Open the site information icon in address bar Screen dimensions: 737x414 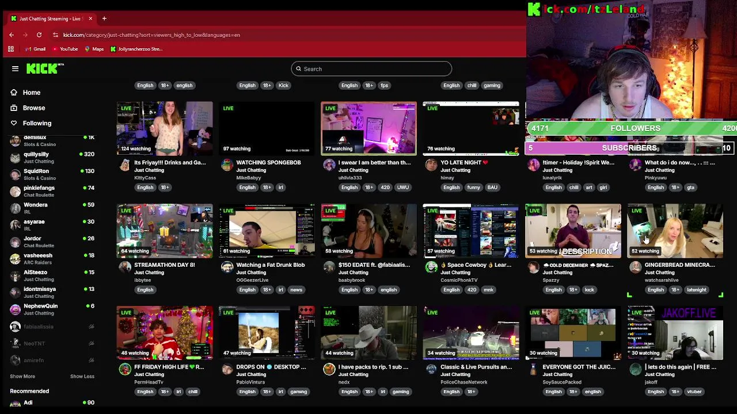[x=55, y=34]
